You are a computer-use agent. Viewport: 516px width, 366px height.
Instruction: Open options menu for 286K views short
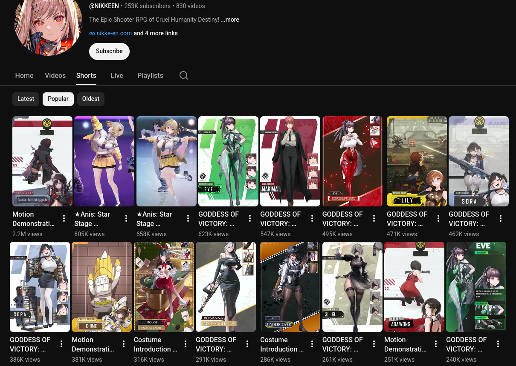pos(312,344)
